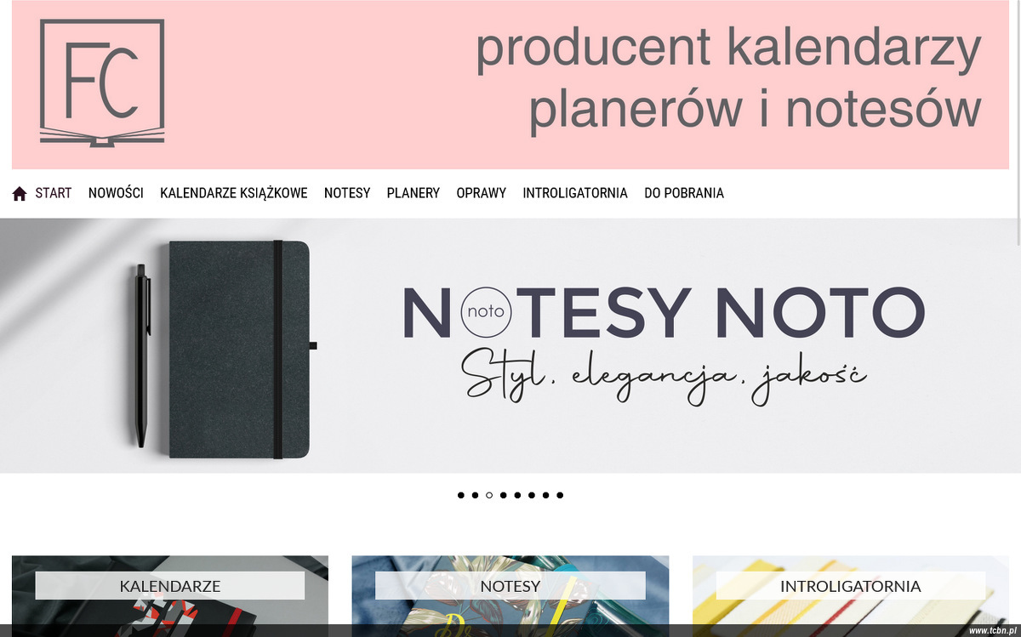
Task: Open the NOTESY category tile
Action: [510, 595]
